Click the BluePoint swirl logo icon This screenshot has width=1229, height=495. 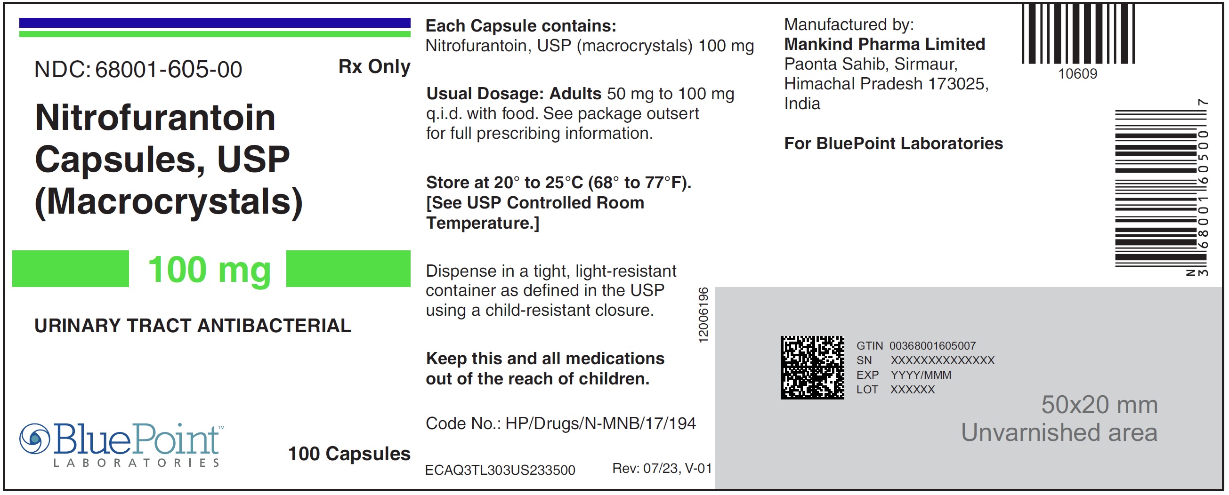[34, 438]
